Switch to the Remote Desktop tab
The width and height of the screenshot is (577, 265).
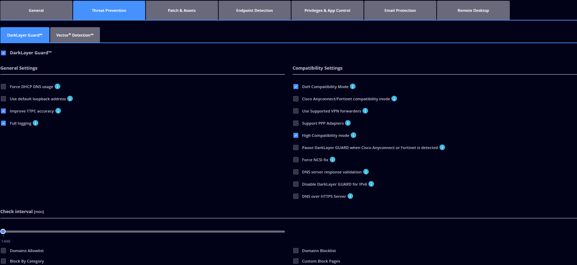(473, 10)
